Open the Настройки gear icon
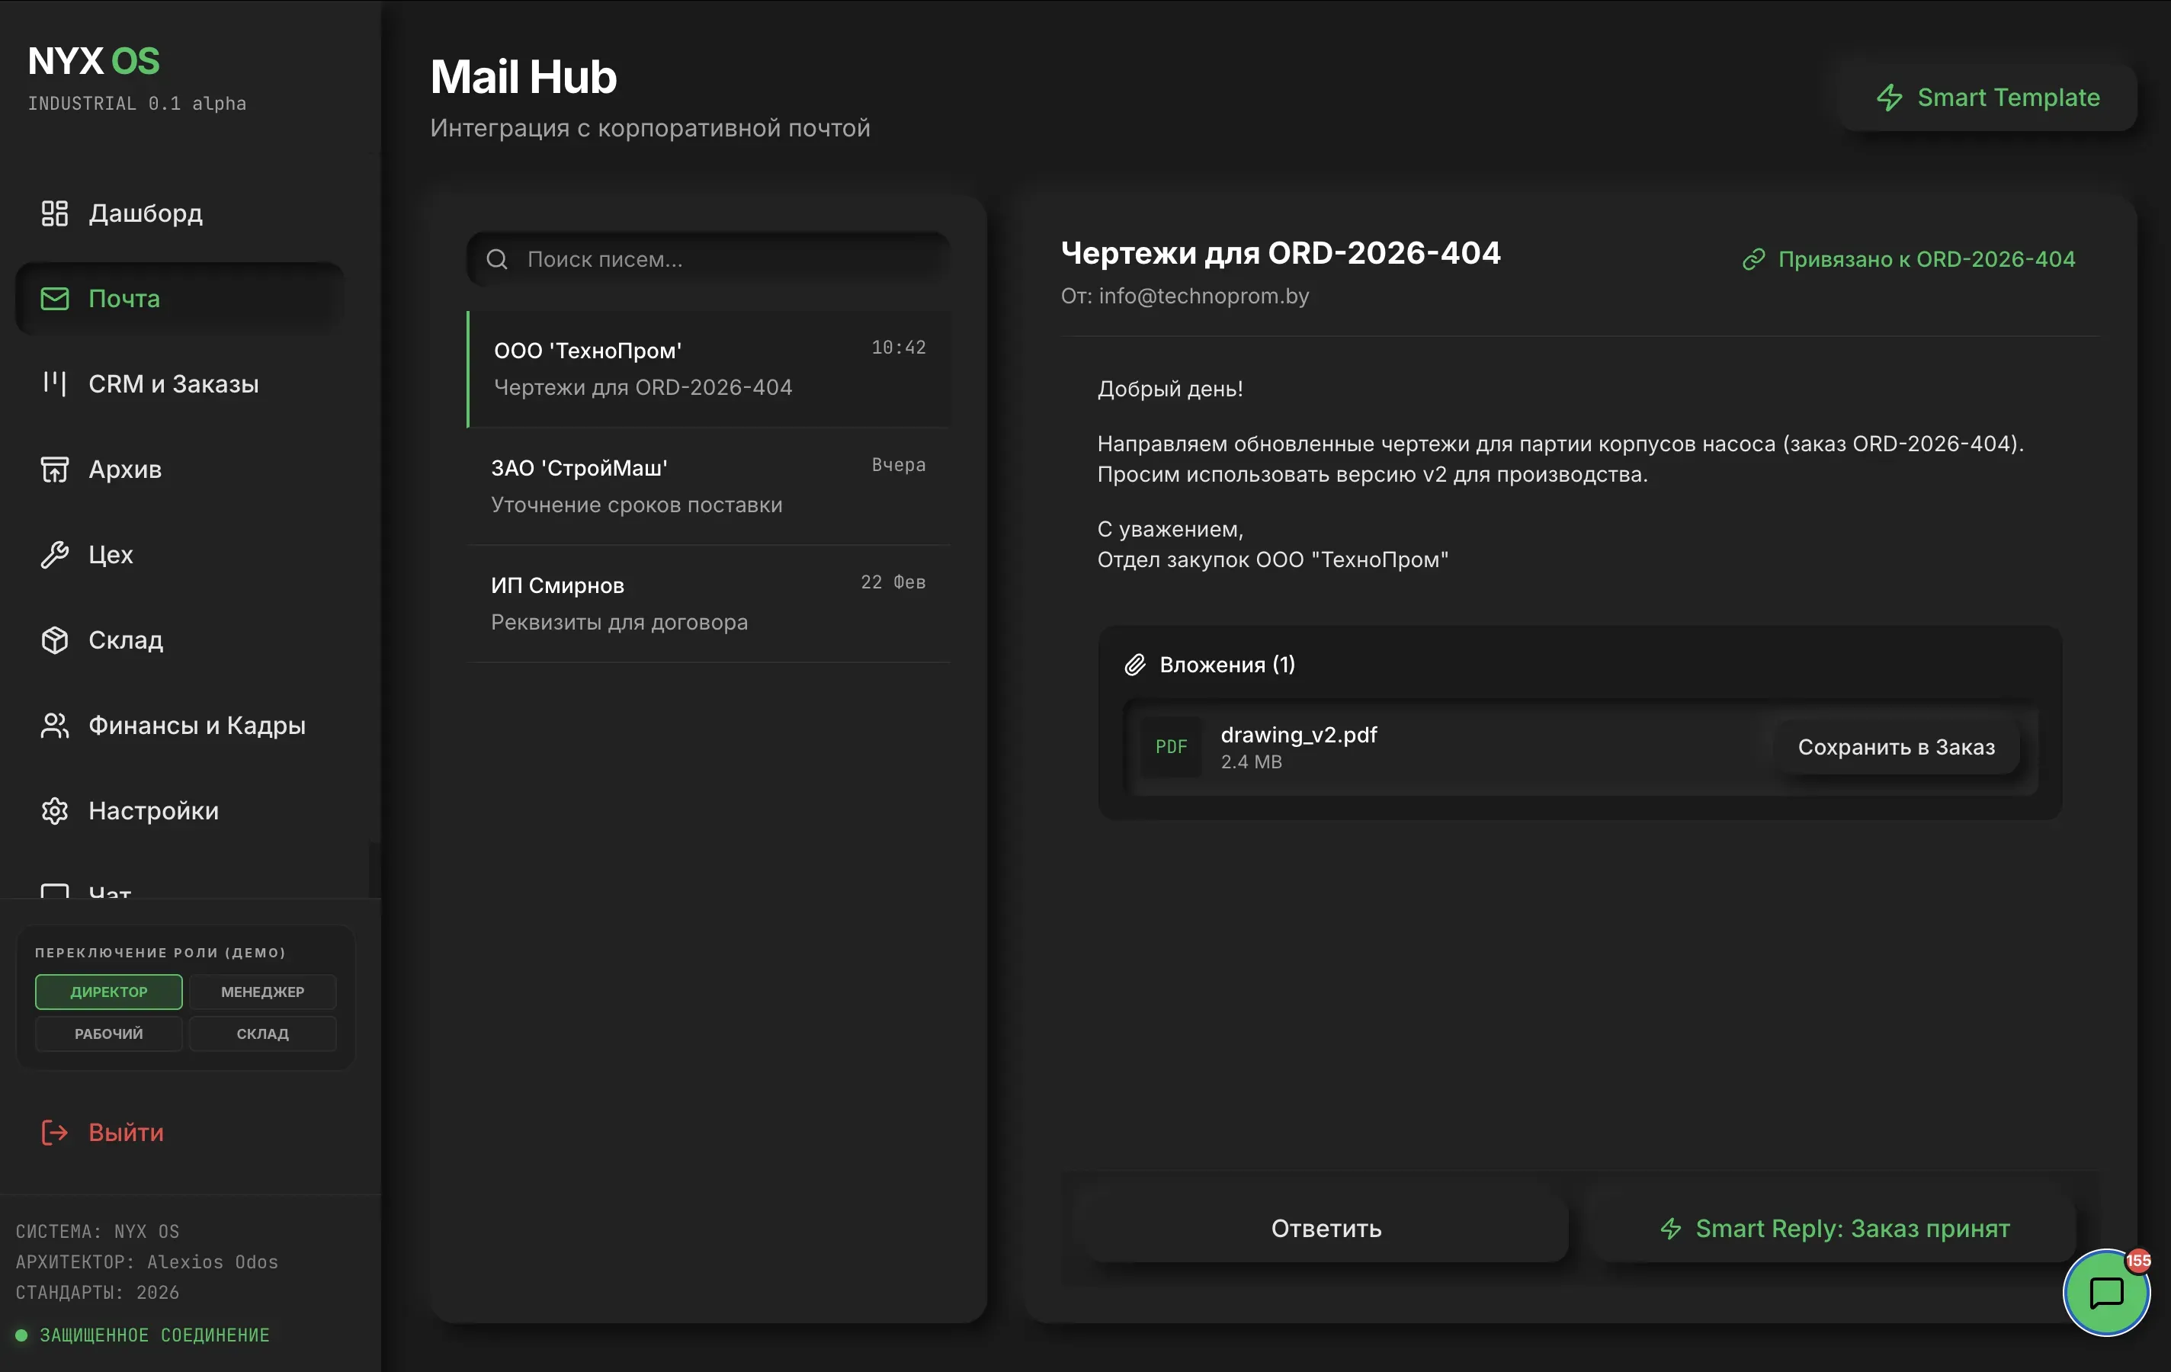The width and height of the screenshot is (2171, 1372). point(54,810)
